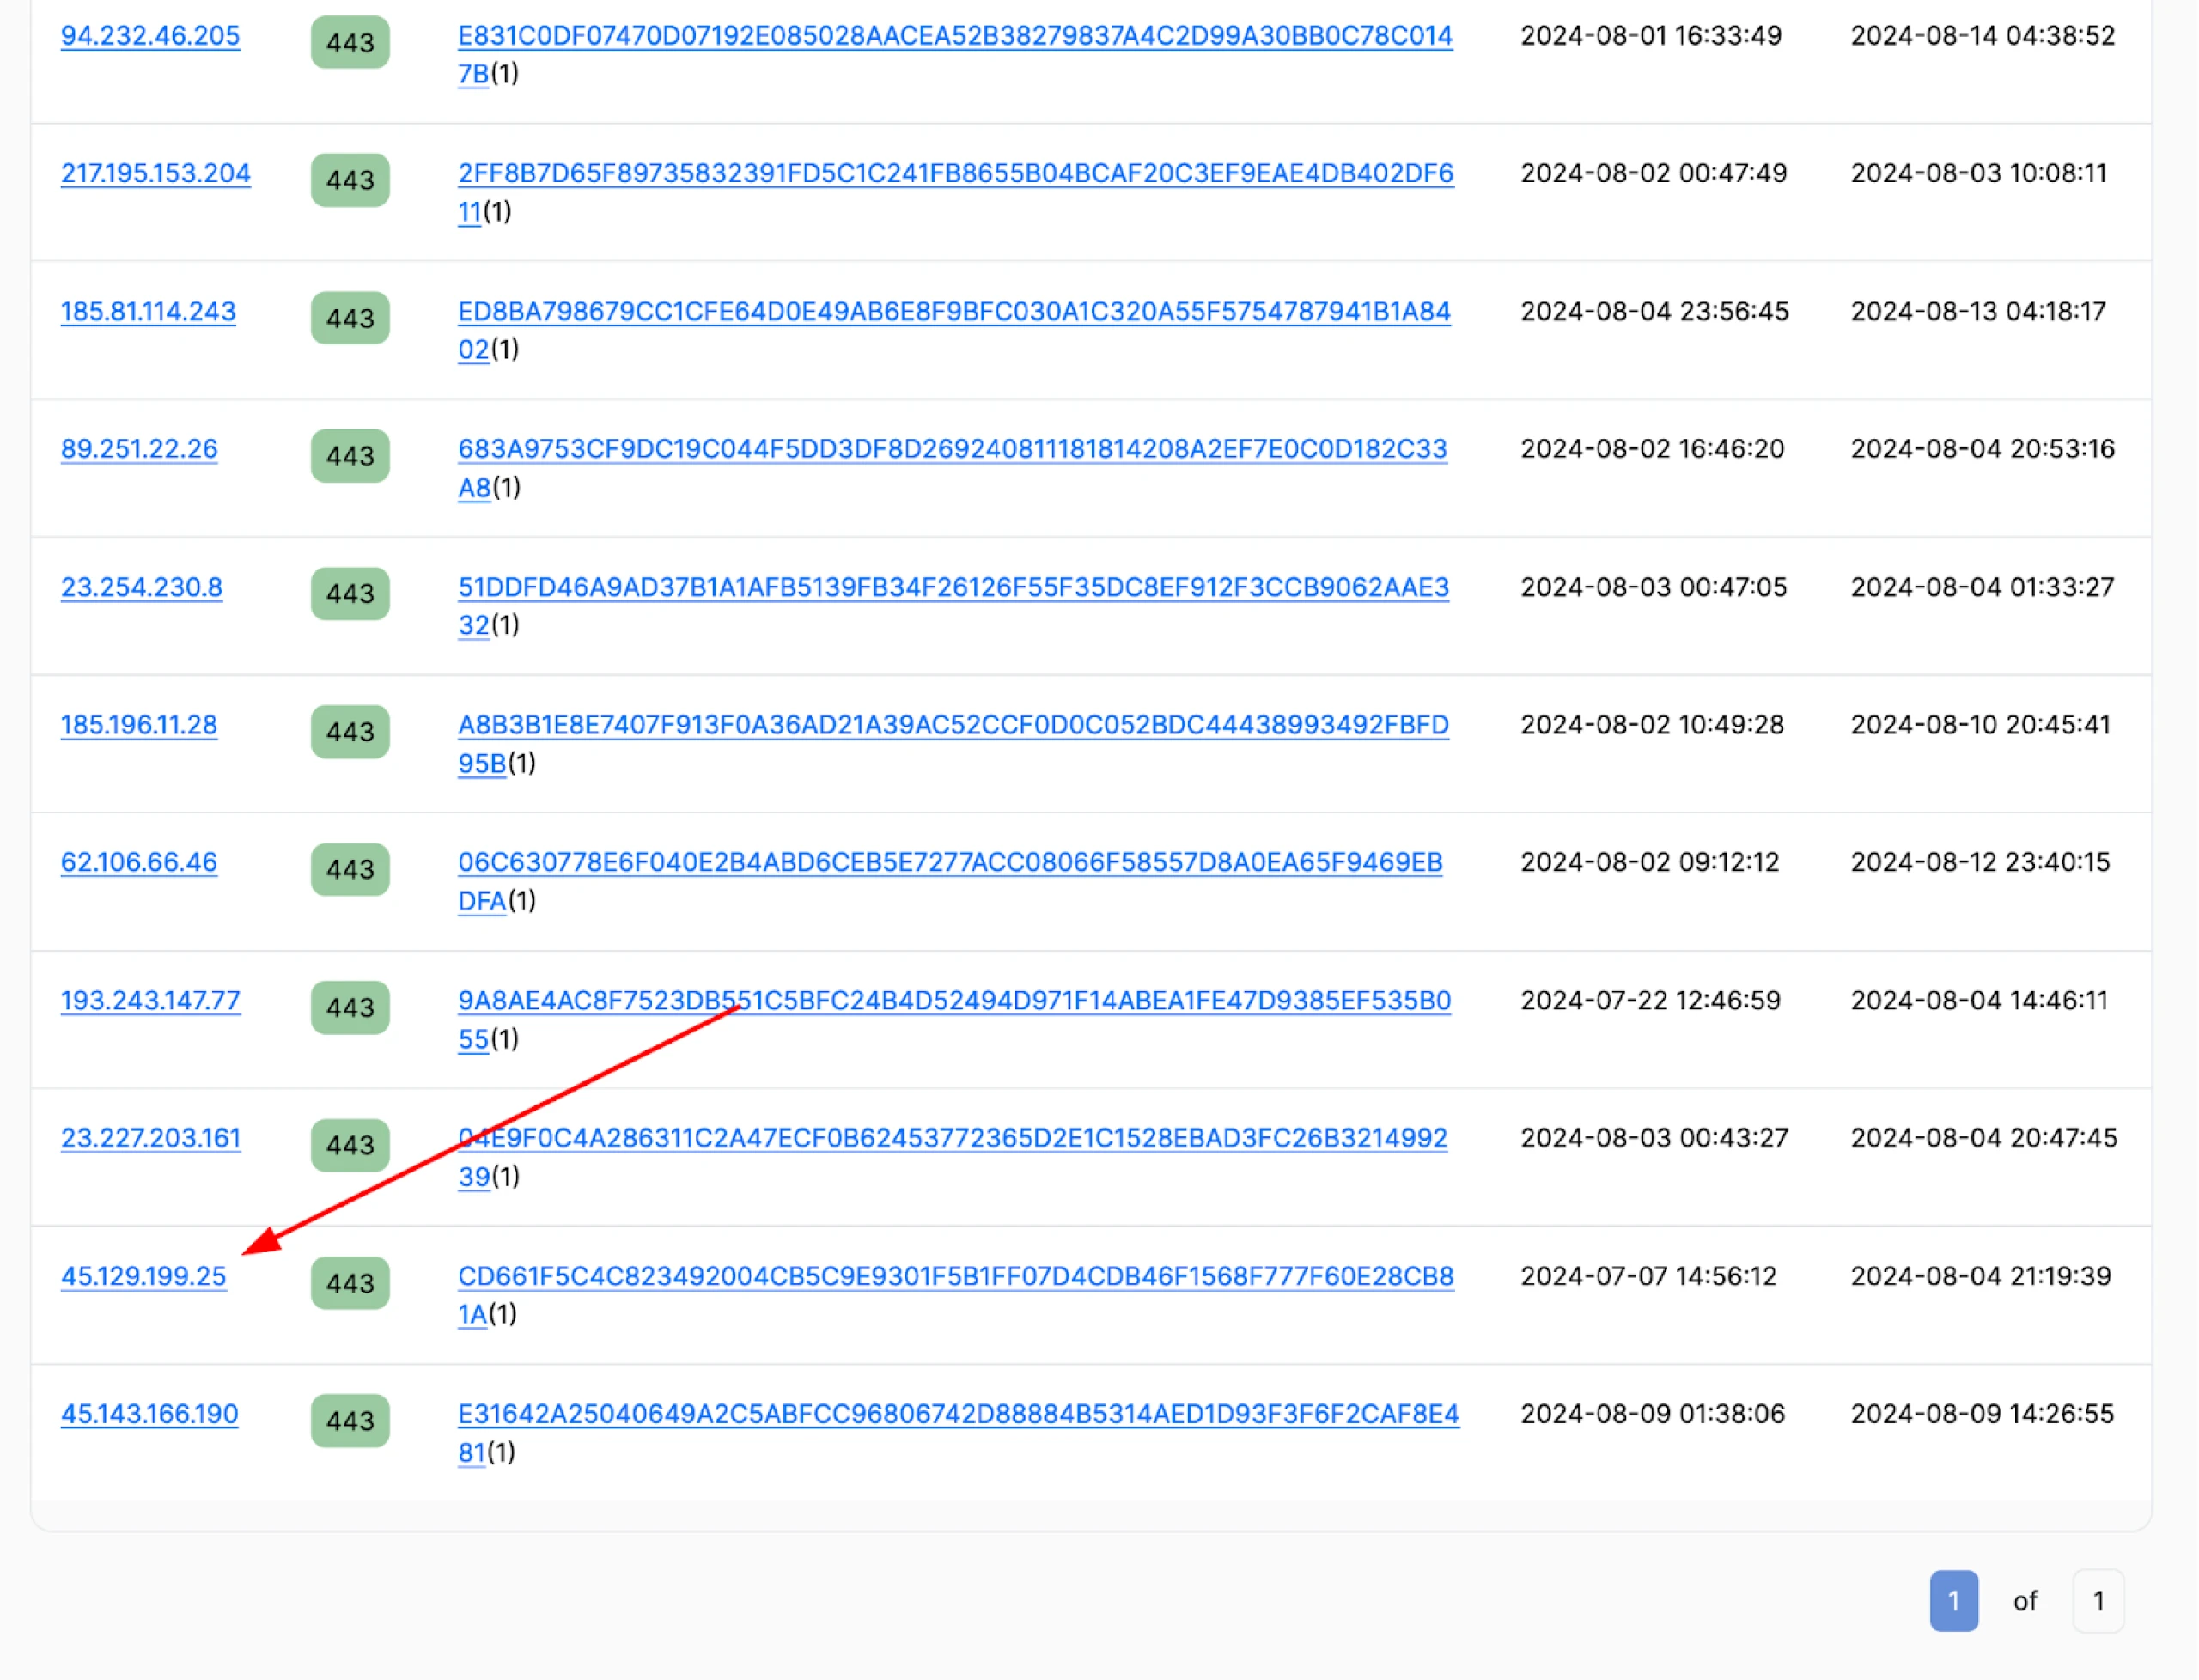Open IP address 193.243.147.77

click(150, 1001)
